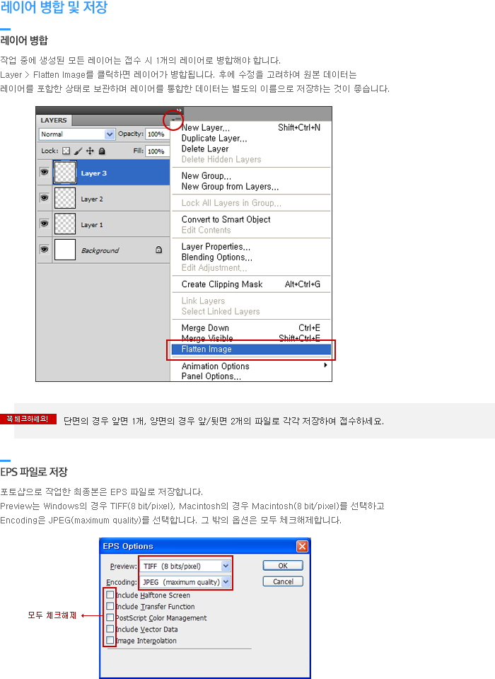Collapse the Layers panel with double-arrow icon
495x679 pixels.
point(180,110)
